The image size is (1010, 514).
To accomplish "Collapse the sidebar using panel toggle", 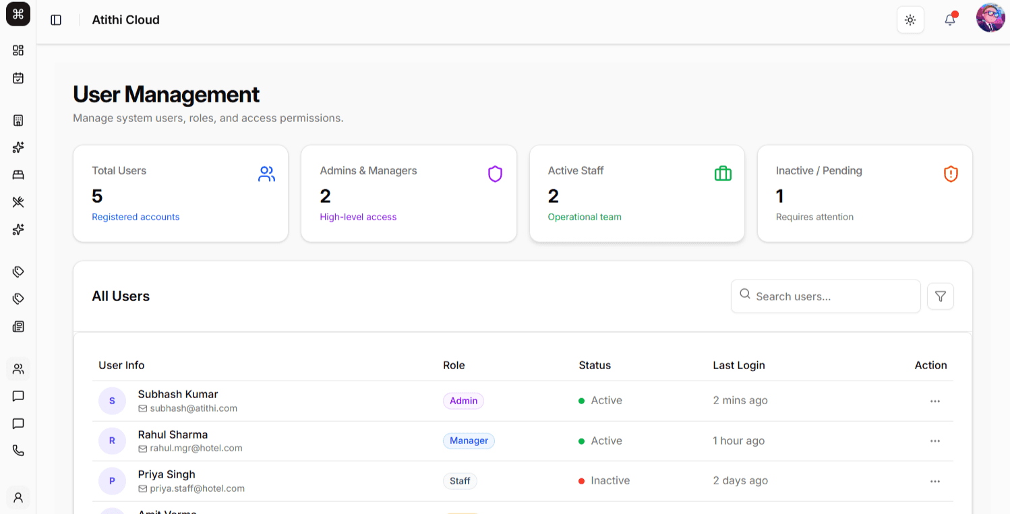I will tap(56, 20).
